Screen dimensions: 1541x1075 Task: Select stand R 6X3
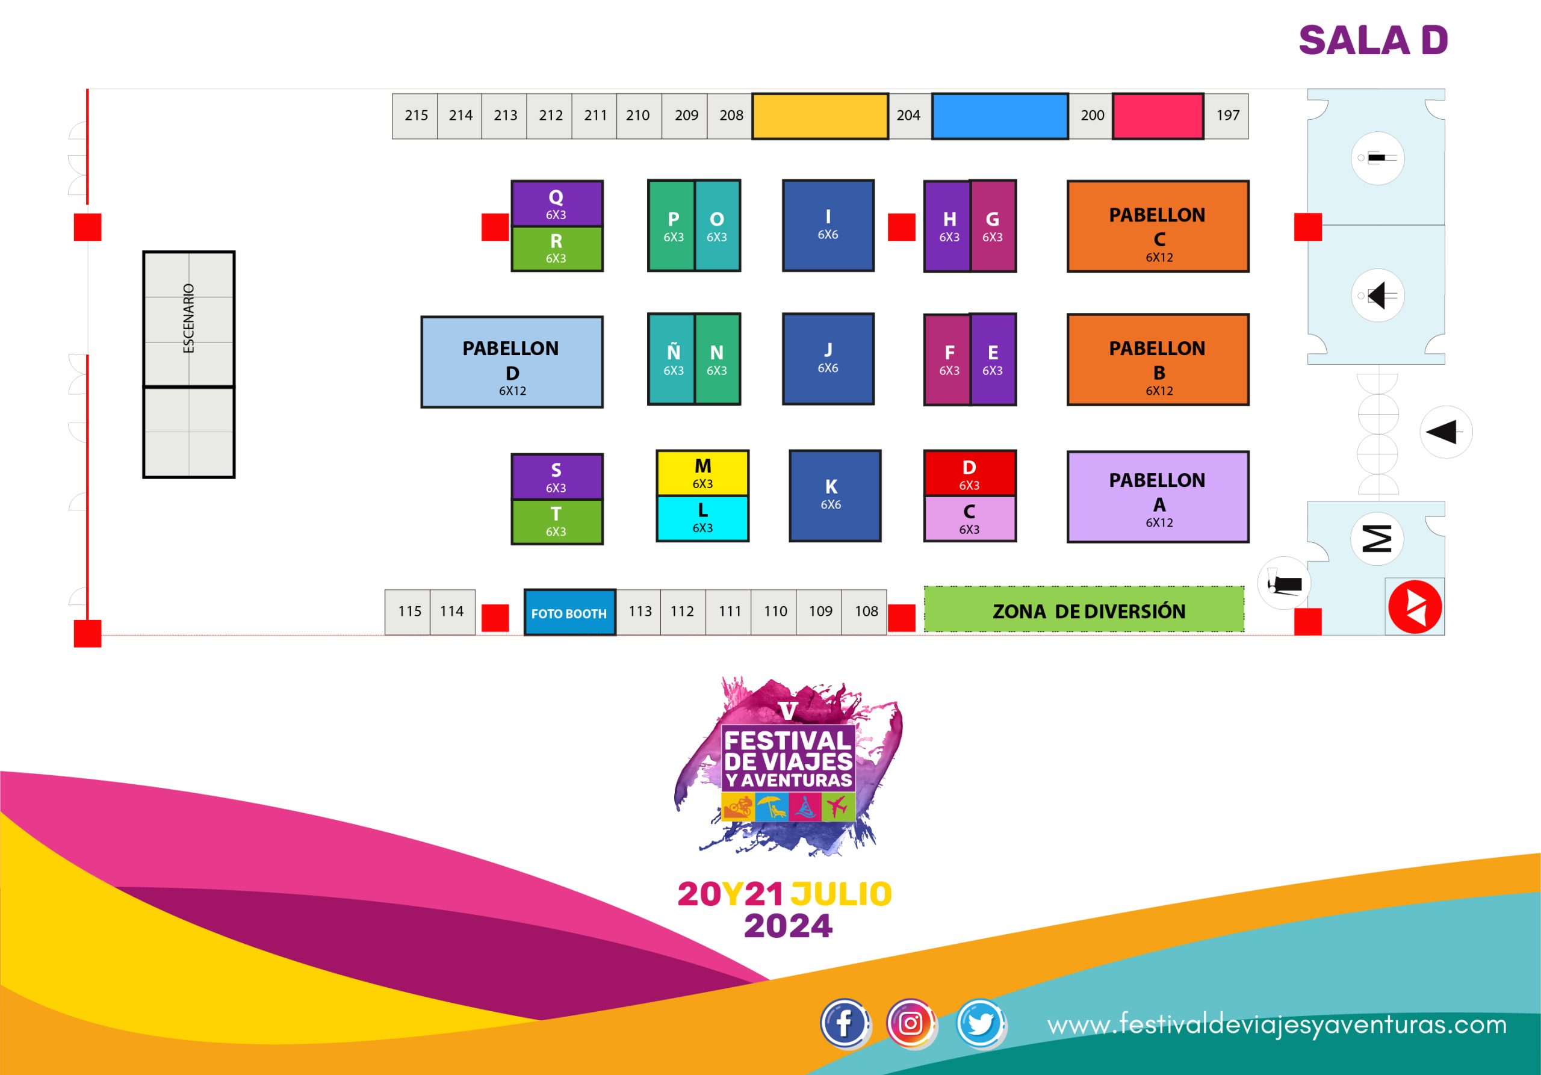(557, 249)
